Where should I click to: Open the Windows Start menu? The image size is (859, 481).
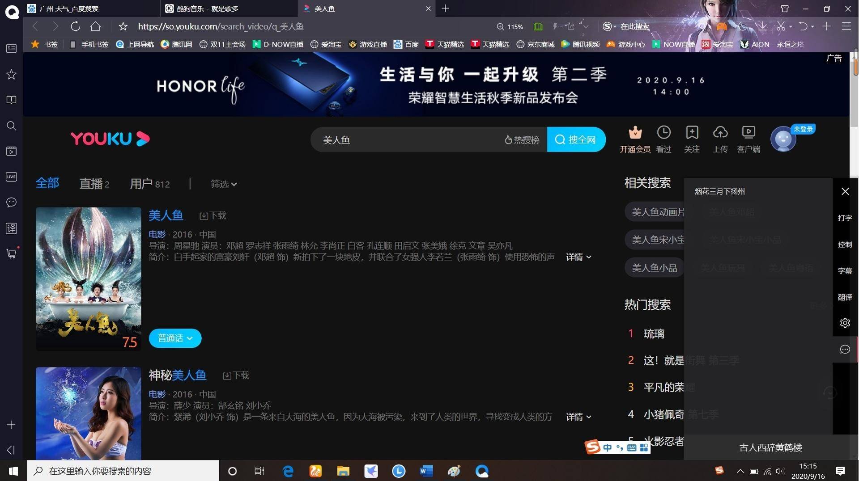(13, 471)
